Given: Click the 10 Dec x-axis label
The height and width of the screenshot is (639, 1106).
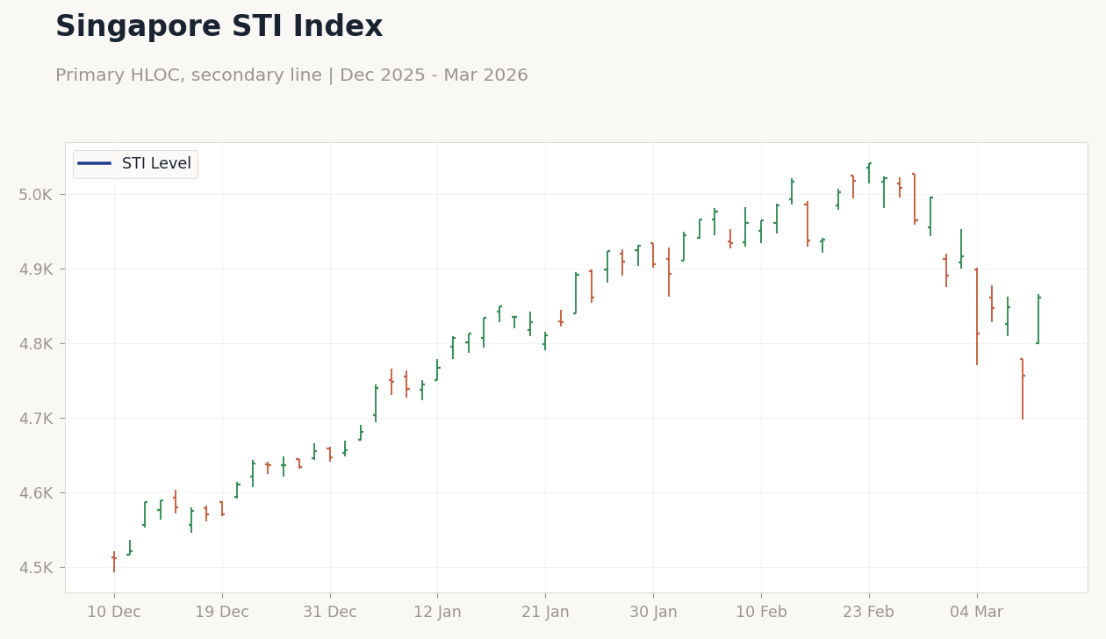Looking at the screenshot, I should pos(114,613).
